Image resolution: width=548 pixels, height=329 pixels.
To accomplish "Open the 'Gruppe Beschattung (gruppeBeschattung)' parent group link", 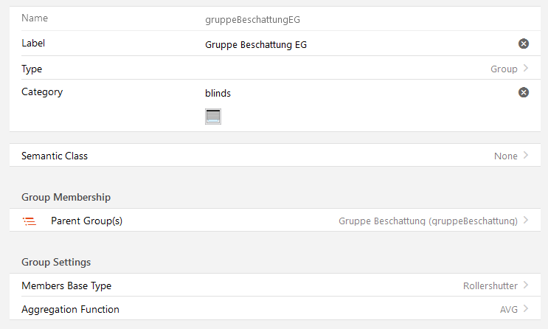I will 428,221.
